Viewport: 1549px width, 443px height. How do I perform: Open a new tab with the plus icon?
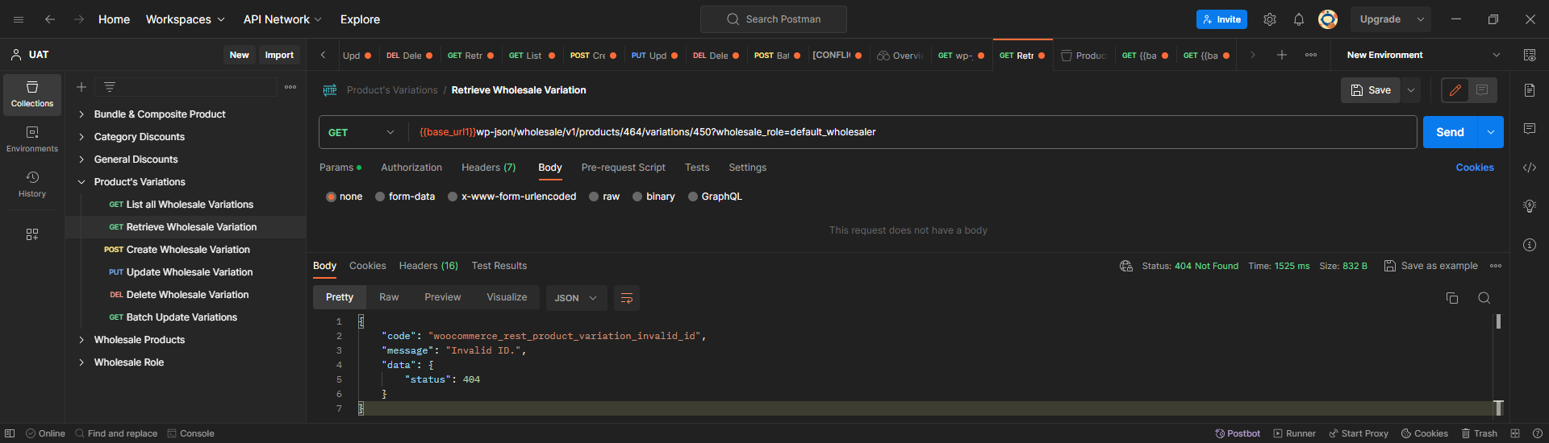tap(1282, 55)
